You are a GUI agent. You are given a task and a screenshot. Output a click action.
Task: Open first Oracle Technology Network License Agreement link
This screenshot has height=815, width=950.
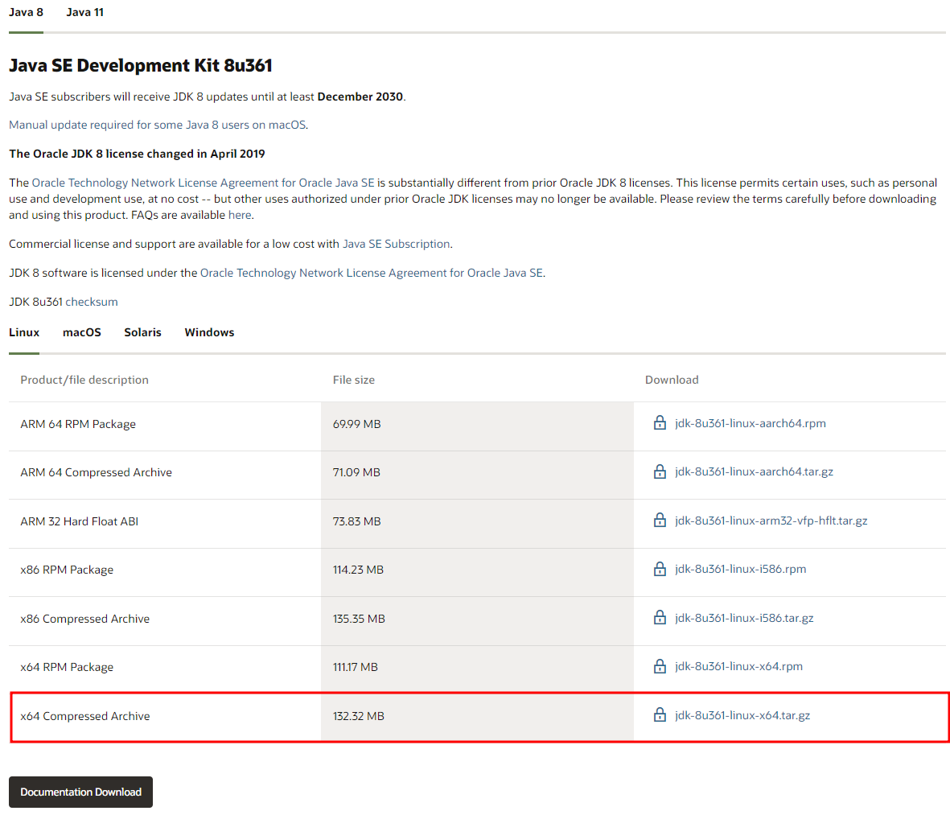[203, 183]
